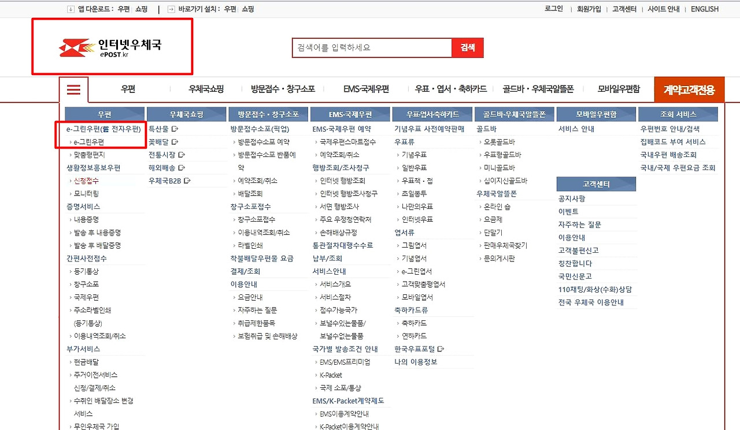Click 배달조회 link
This screenshot has width=740, height=430.
[x=250, y=194]
